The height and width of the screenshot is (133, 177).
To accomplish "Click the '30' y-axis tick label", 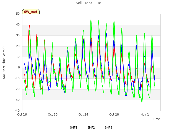I will (x=18, y=35).
